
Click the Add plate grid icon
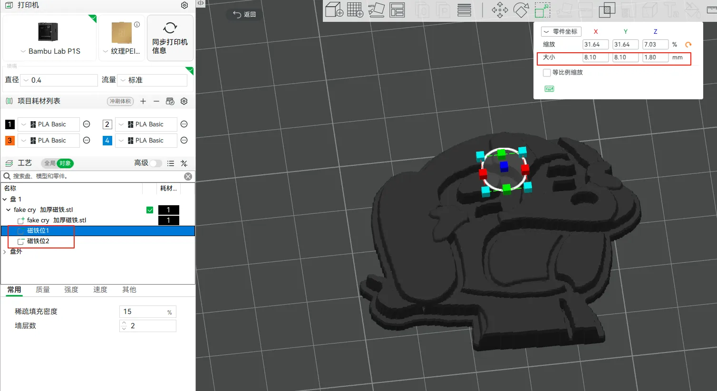(355, 10)
